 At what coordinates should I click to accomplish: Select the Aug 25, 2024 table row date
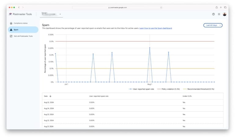tap(49, 103)
